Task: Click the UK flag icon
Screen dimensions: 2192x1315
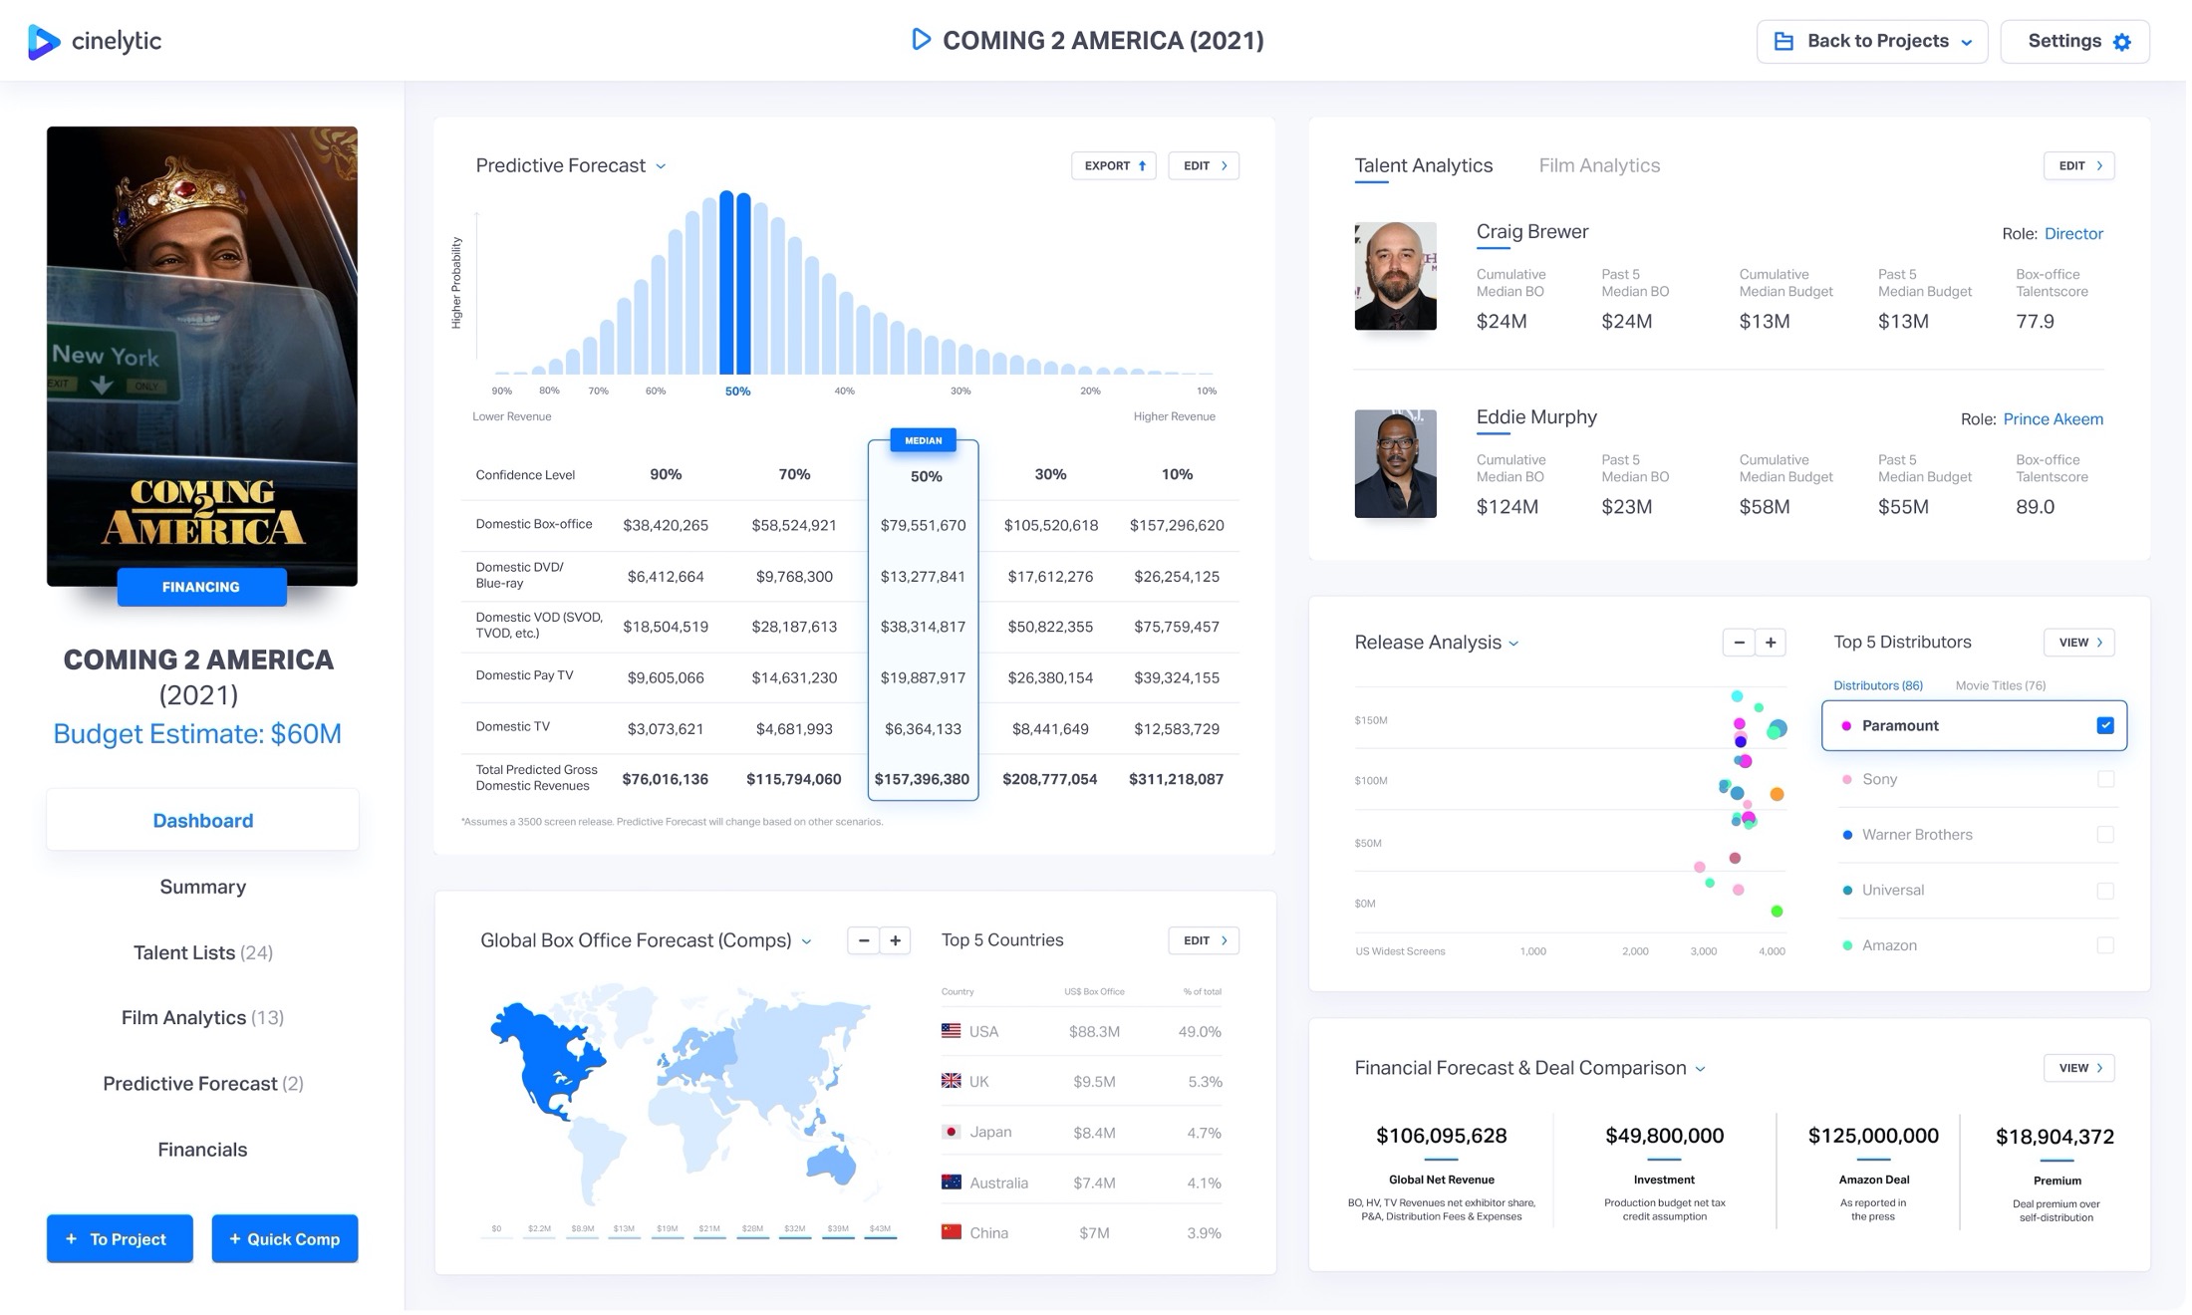Action: tap(951, 1081)
